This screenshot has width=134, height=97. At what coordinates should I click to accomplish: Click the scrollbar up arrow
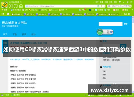point(133,17)
